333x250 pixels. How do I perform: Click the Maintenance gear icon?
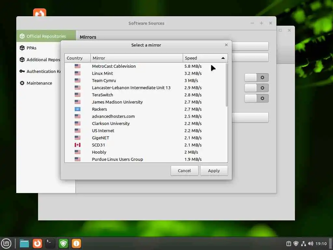click(22, 83)
